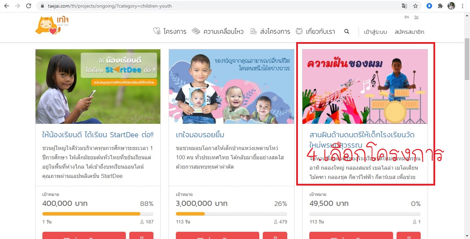
Task: Click the เข้าสู่ระบบ login link
Action: 376,32
